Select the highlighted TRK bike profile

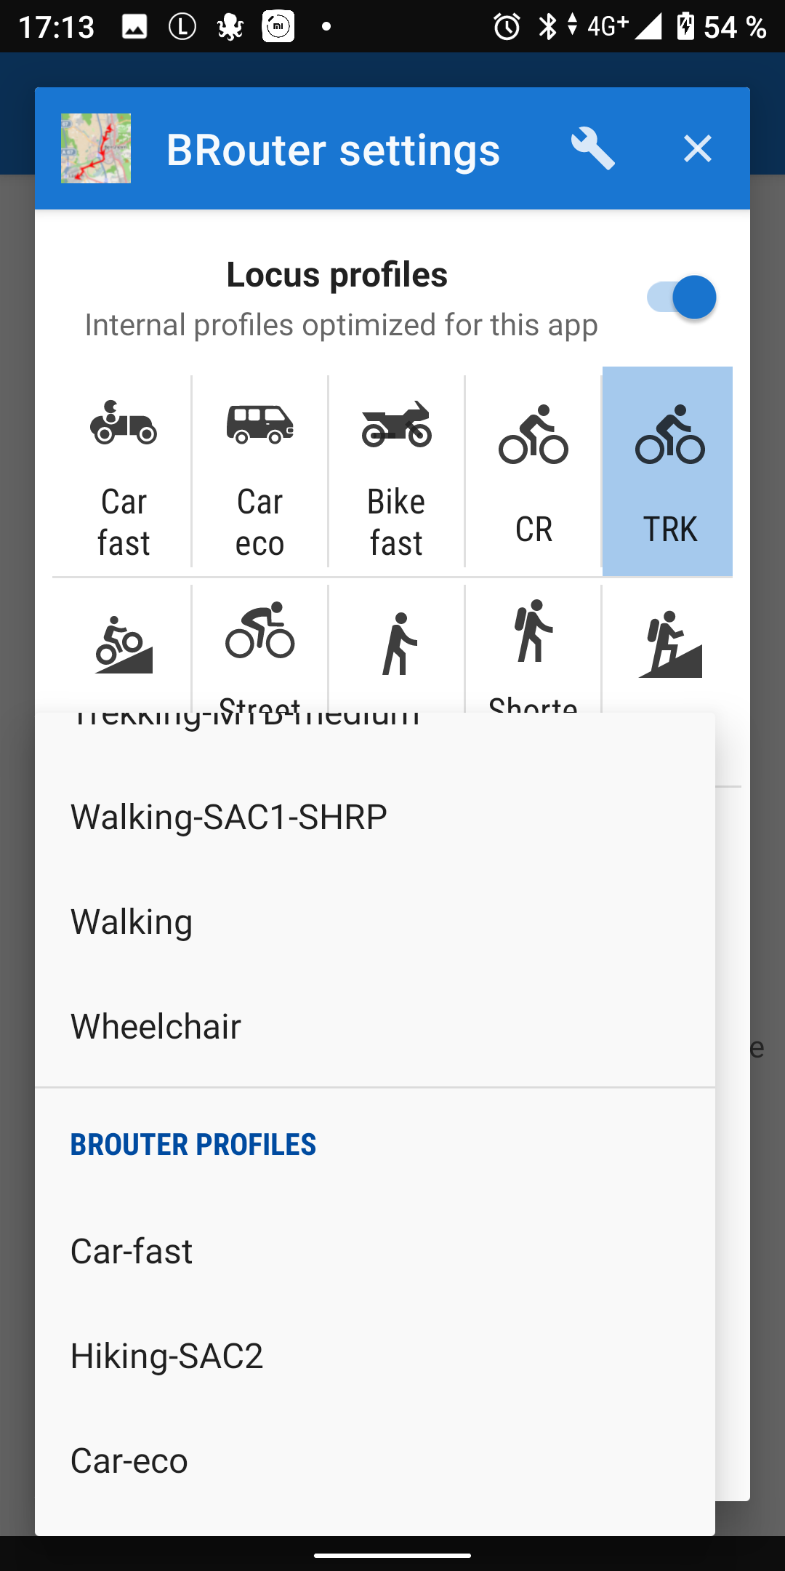pos(669,473)
